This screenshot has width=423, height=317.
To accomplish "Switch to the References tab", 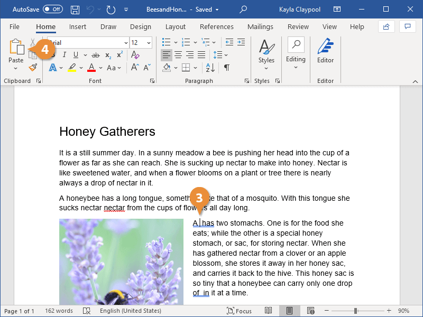I will [x=216, y=27].
